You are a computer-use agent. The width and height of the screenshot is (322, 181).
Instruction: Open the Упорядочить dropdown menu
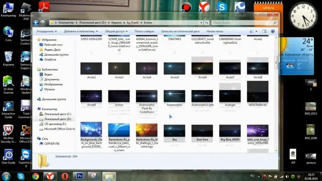(x=46, y=31)
